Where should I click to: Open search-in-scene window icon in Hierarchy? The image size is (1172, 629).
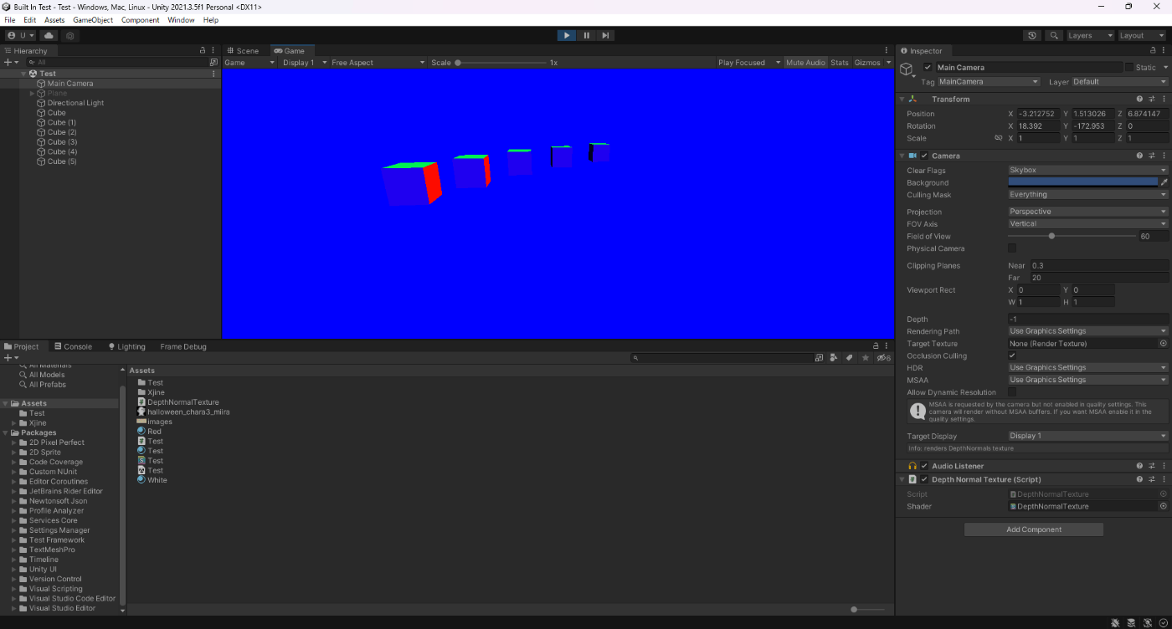[x=213, y=63]
